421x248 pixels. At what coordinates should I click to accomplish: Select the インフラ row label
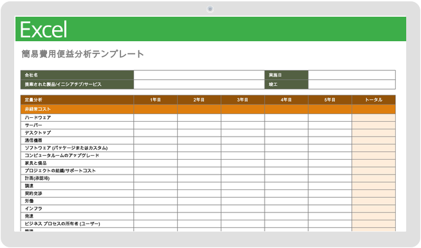(x=77, y=209)
